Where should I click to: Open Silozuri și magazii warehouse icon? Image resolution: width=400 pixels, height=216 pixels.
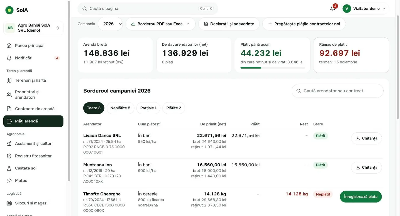(x=9, y=203)
